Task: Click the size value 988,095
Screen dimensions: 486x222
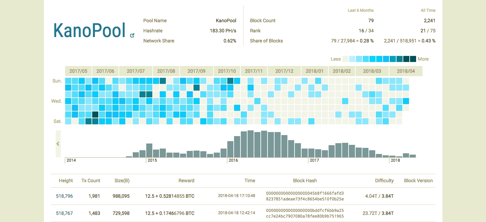Action: [x=121, y=196]
